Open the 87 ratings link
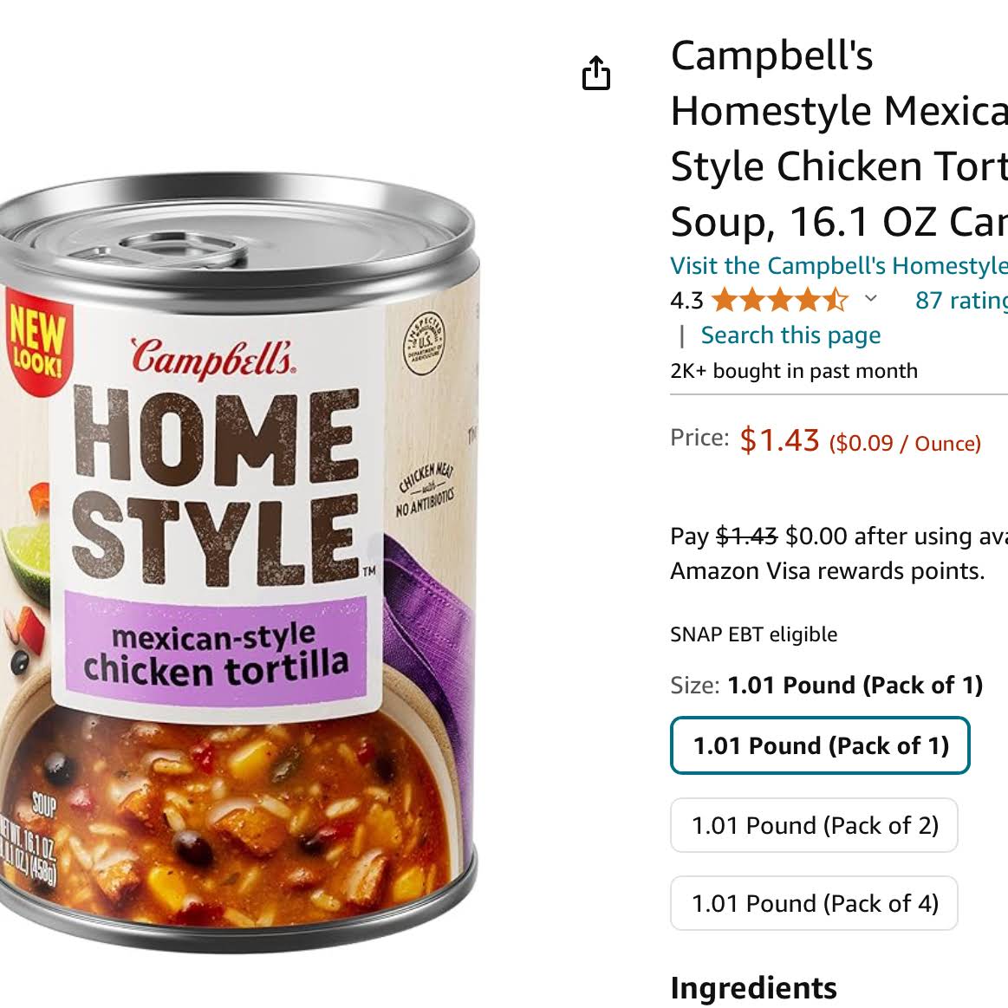1008x1008 pixels. (961, 300)
